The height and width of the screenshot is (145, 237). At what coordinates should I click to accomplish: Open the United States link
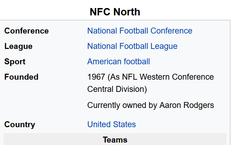pos(111,124)
